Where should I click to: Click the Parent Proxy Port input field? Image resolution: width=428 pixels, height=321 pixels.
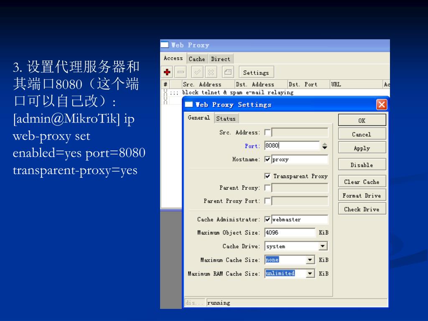(x=300, y=201)
